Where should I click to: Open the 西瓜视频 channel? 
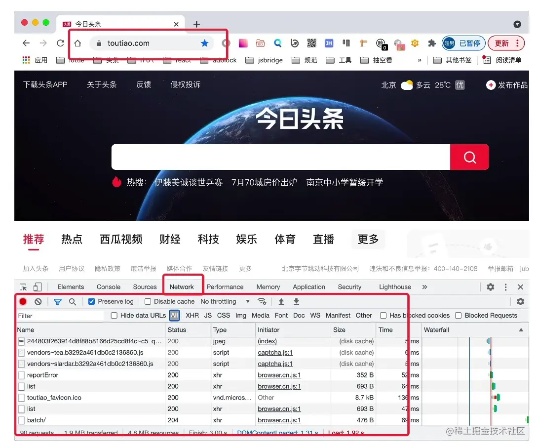(121, 239)
